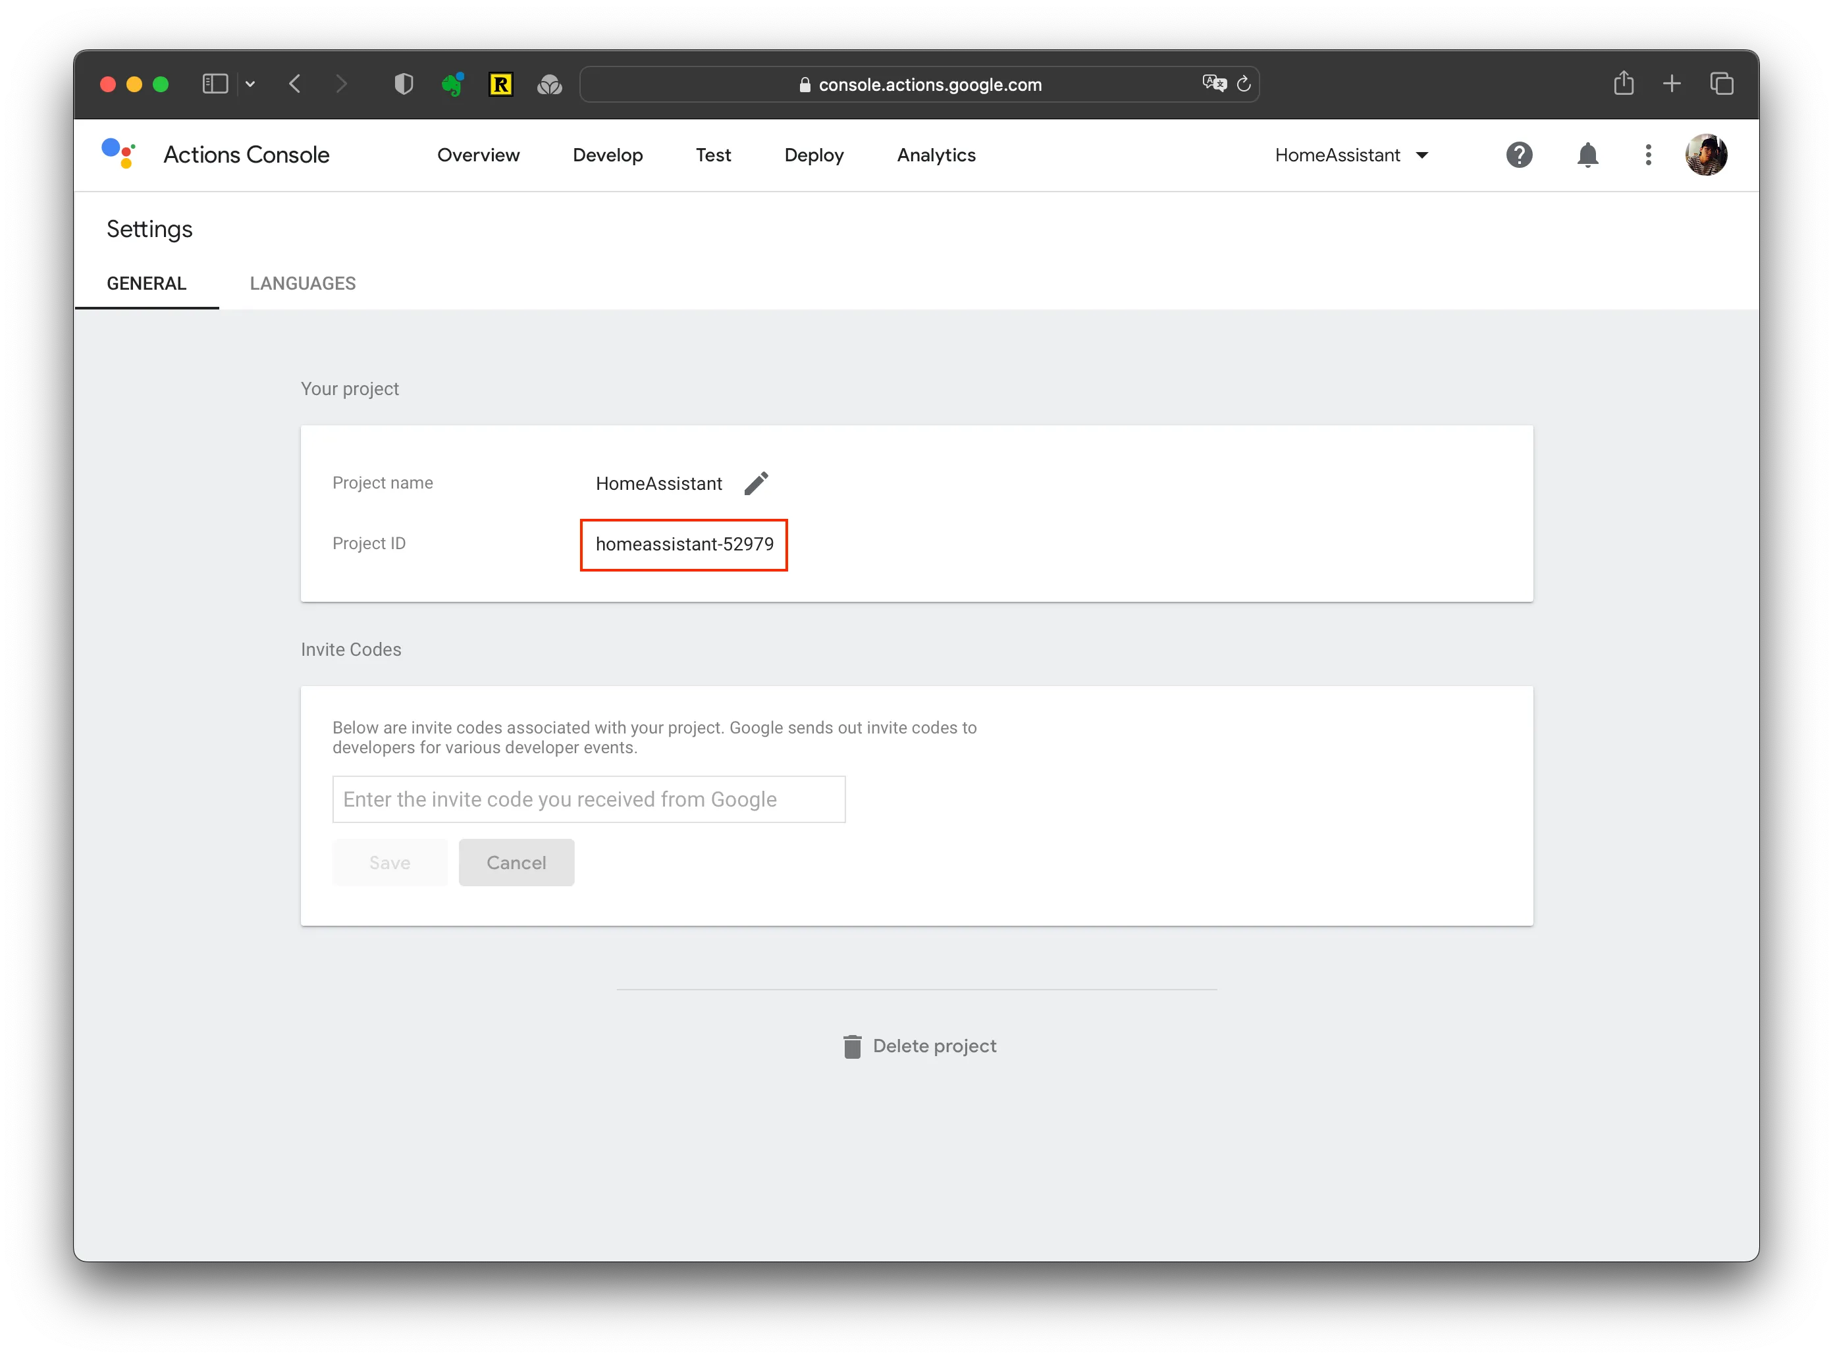Click the Save invite code button

click(389, 862)
